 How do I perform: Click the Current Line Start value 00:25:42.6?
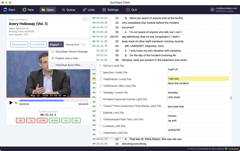pos(48,115)
